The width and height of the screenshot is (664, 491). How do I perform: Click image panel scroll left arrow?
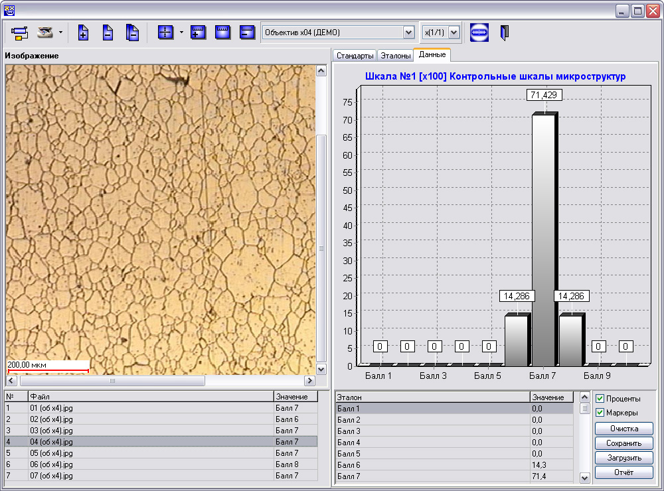click(12, 381)
